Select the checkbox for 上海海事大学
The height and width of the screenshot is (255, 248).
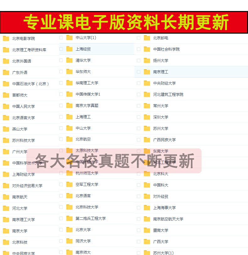[138, 208]
